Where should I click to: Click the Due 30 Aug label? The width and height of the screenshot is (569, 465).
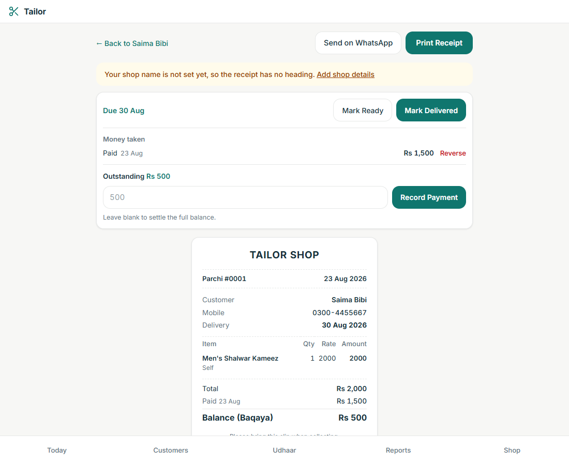(x=124, y=111)
